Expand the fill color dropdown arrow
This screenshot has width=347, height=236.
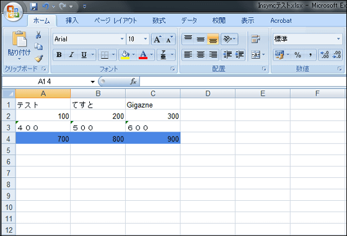click(x=133, y=55)
